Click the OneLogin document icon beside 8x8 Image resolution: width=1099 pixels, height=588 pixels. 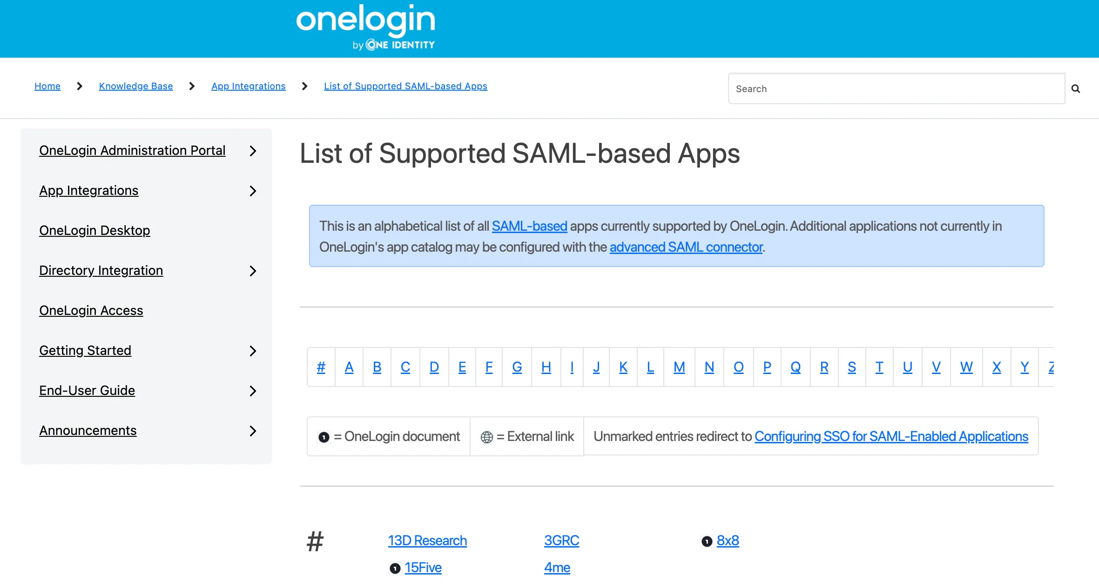coord(707,541)
